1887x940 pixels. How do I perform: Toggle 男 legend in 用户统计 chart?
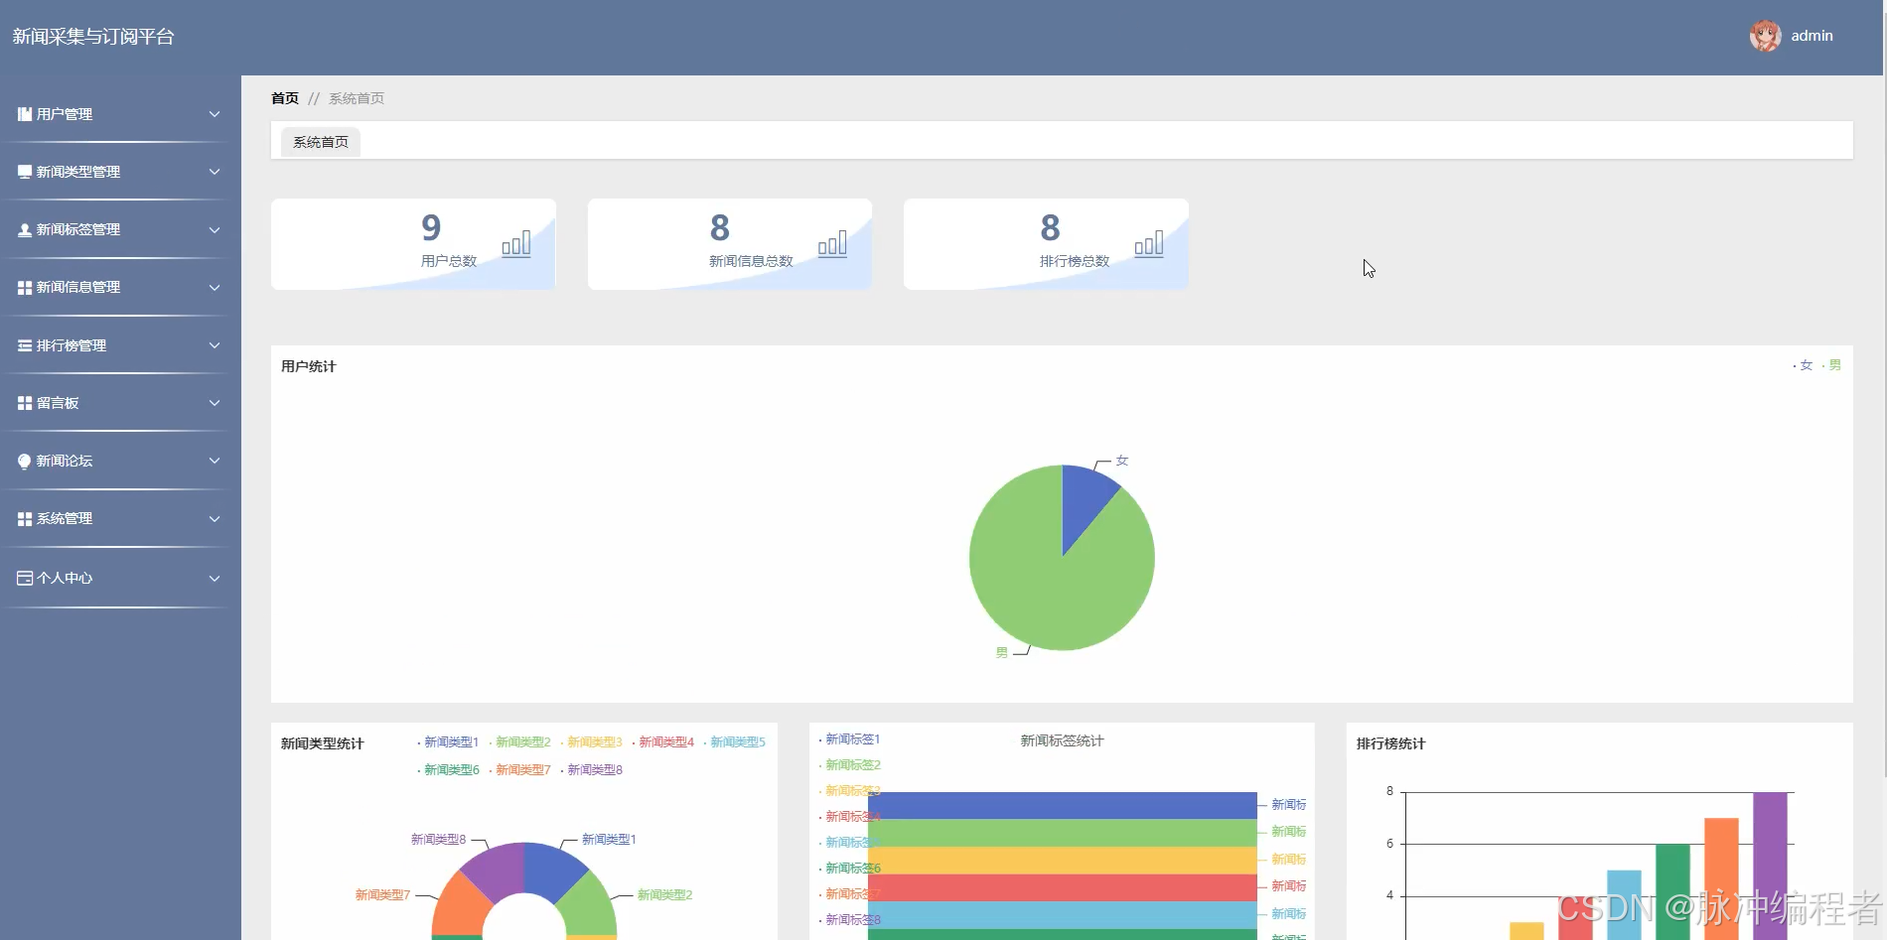[1831, 365]
